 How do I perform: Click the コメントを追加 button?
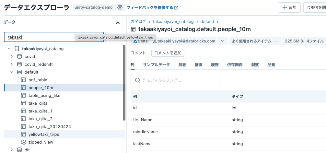(x=168, y=53)
